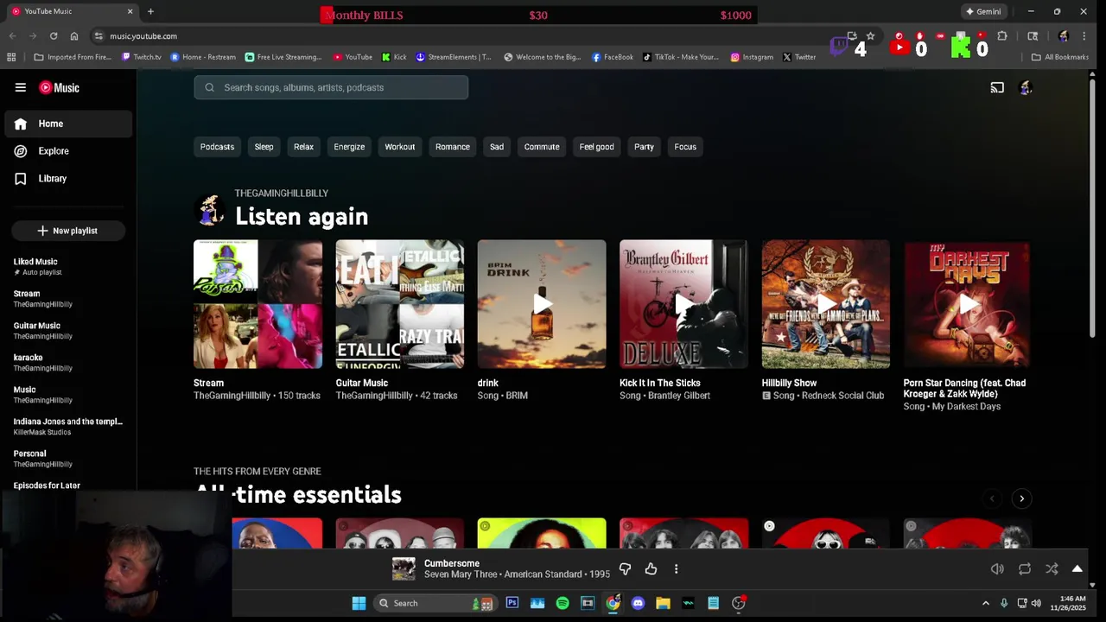Viewport: 1106px width, 622px height.
Task: Play Kick It In The Sticks
Action: (x=683, y=304)
